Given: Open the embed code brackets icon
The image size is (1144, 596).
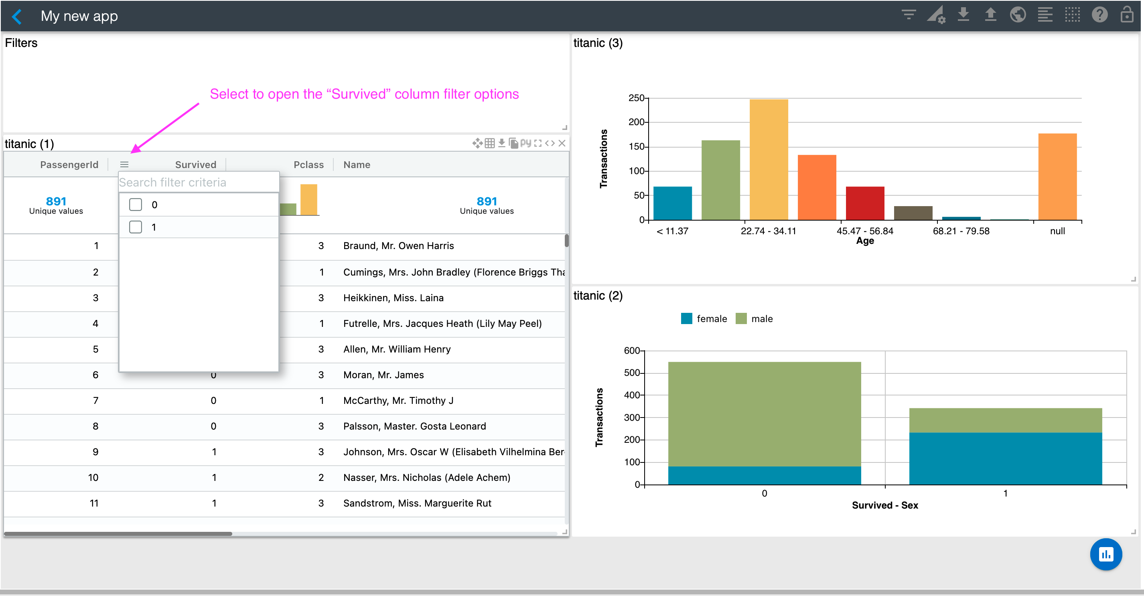Looking at the screenshot, I should 550,143.
